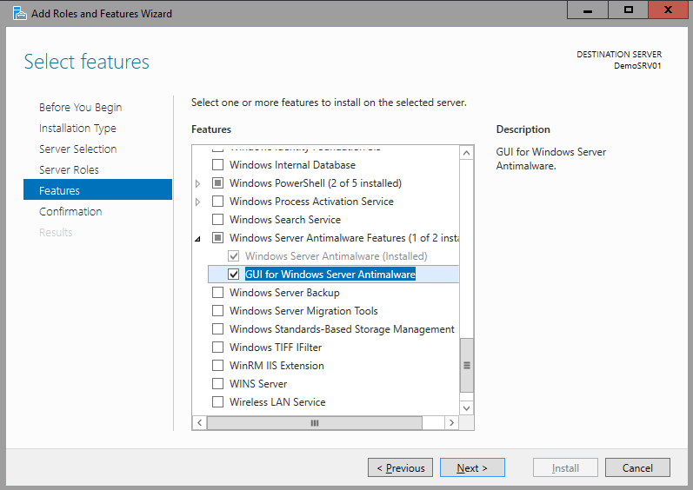Go to Before You Begin step
Screen dimensions: 693x490
point(81,107)
